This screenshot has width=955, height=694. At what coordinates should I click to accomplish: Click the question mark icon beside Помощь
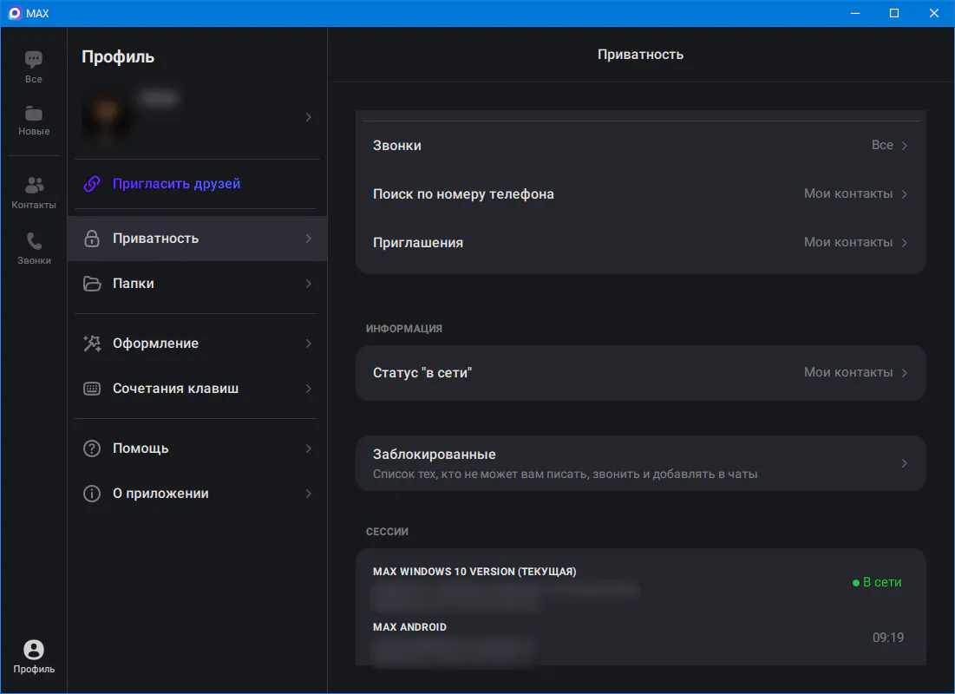(x=92, y=448)
